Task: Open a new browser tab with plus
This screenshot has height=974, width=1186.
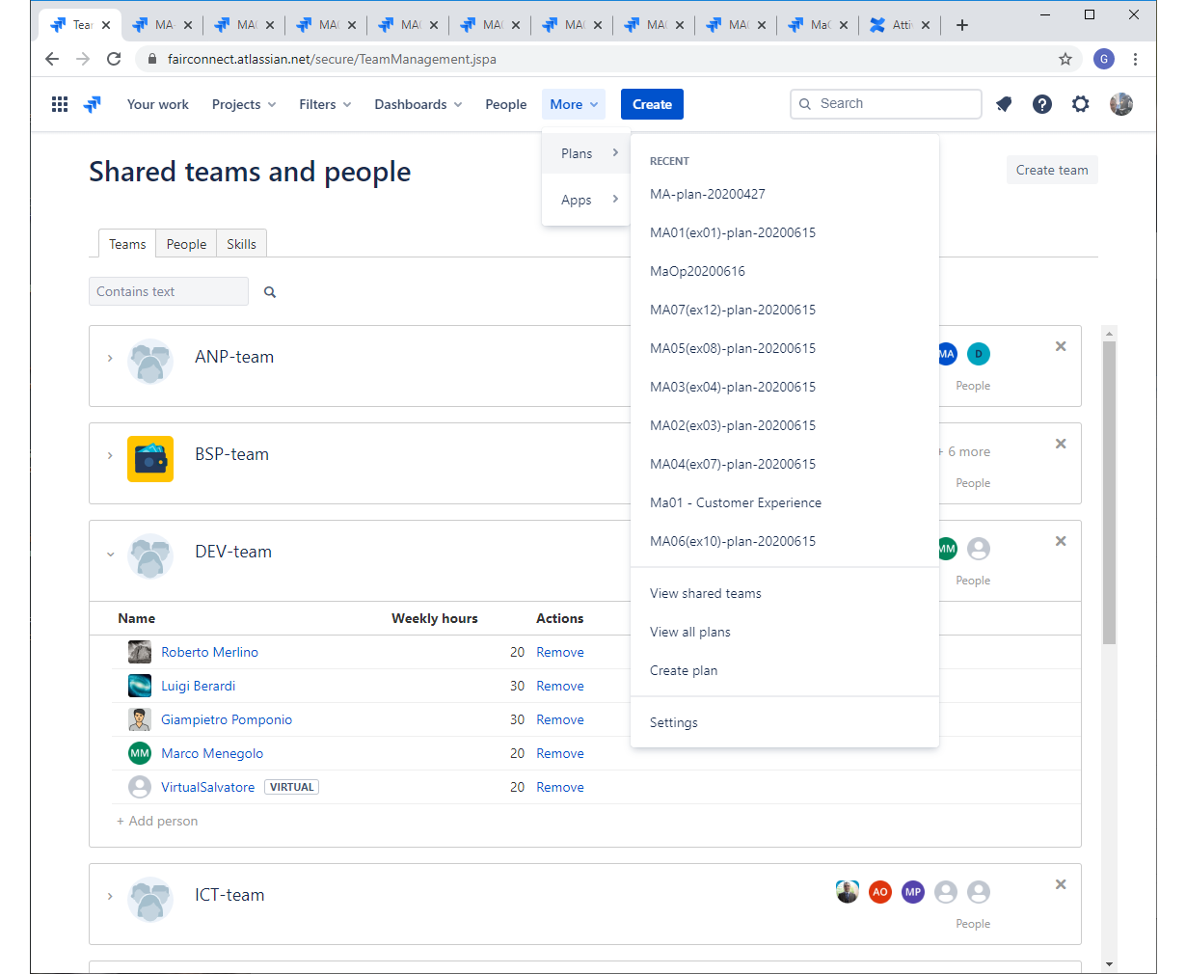Action: 962,25
